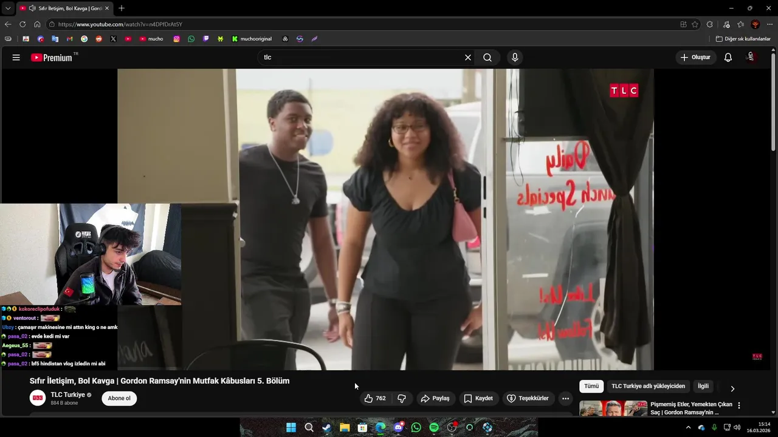This screenshot has height=437, width=778.
Task: Dislike the video with thumbs down
Action: 402,399
